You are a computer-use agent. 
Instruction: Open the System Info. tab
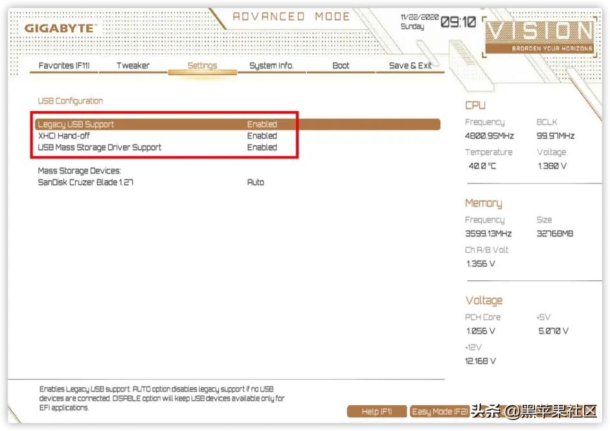271,65
